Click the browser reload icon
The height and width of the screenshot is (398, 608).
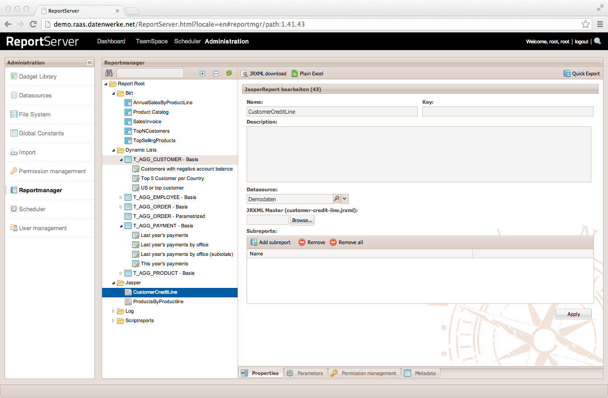33,24
